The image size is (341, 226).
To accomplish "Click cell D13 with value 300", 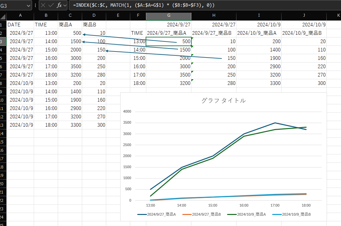I will tap(94, 125).
